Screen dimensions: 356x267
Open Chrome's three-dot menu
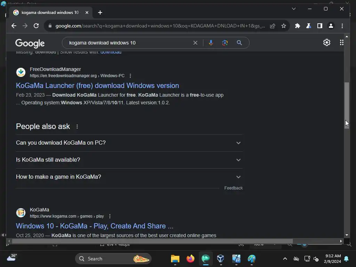[x=342, y=26]
